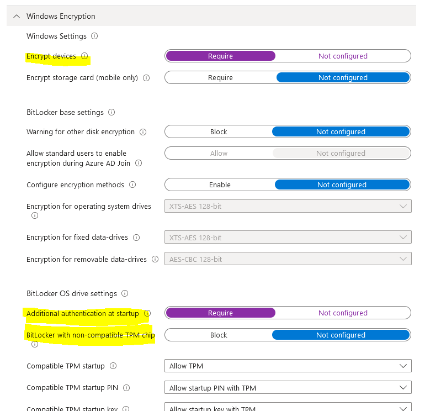Screen dimensions: 425x411
Task: Open the Compatible TPM startup dropdown
Action: pyautogui.click(x=288, y=366)
